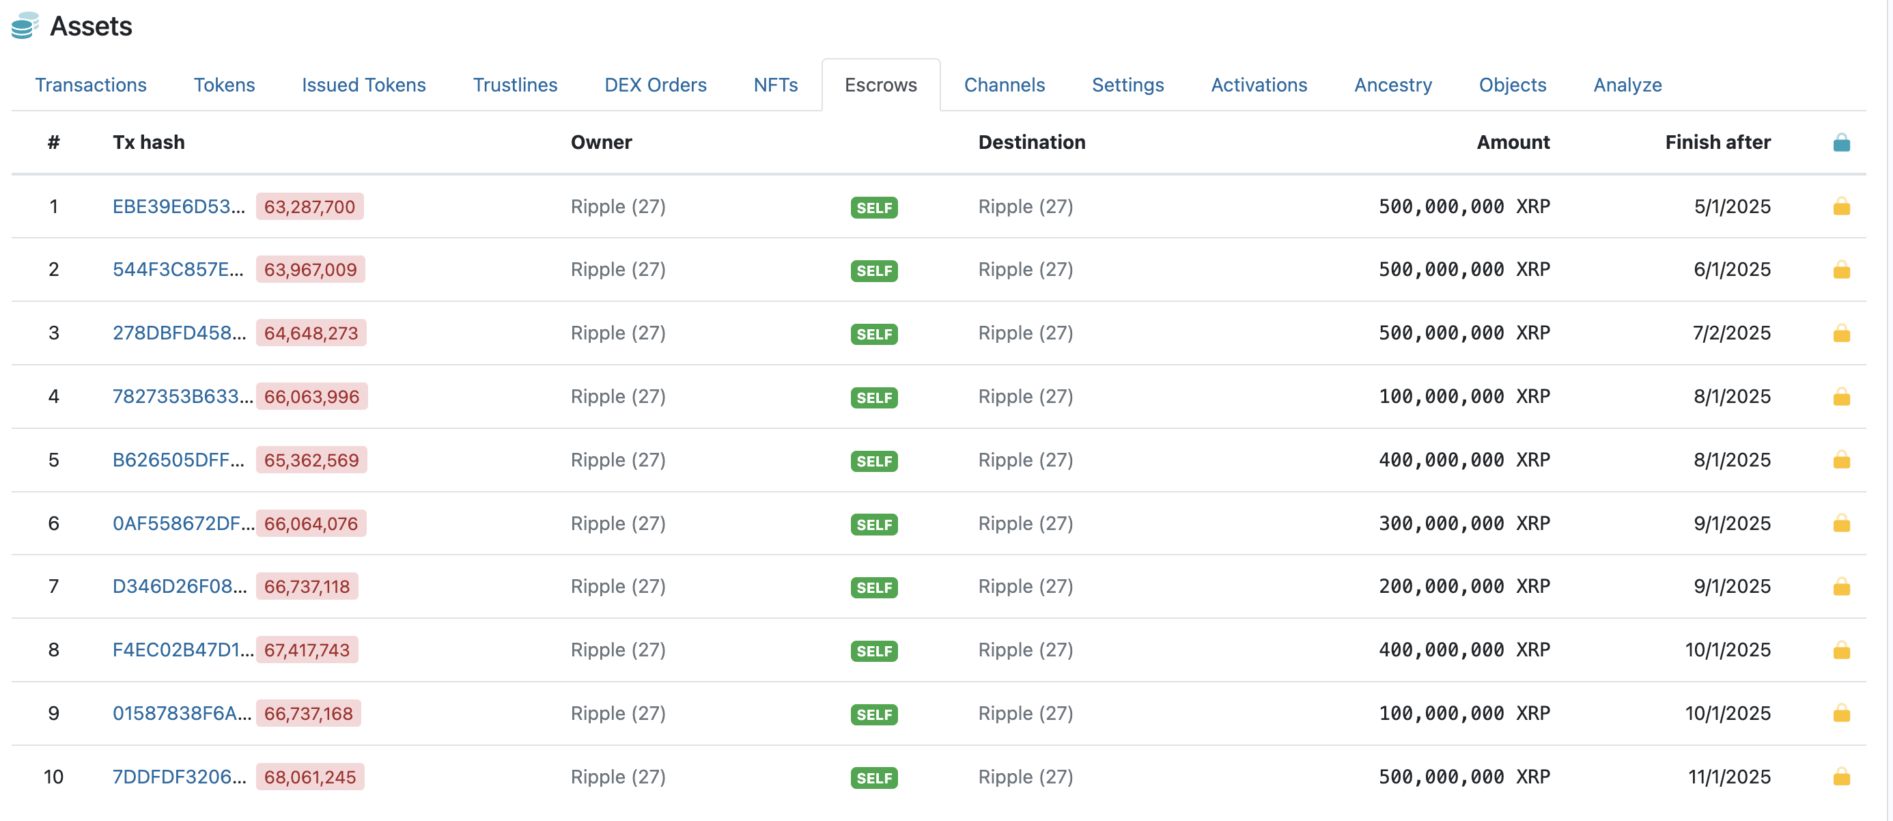The height and width of the screenshot is (821, 1893).
Task: Click SELF badge in row 4
Action: point(873,398)
